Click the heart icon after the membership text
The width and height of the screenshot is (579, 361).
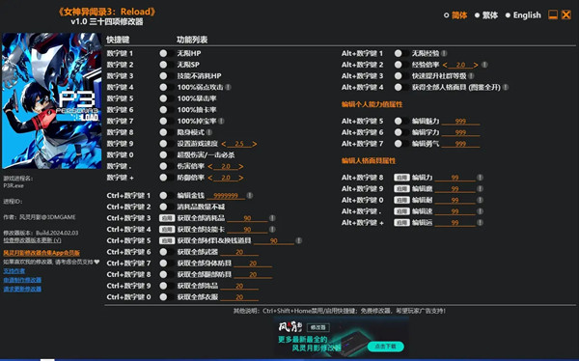coord(96,262)
